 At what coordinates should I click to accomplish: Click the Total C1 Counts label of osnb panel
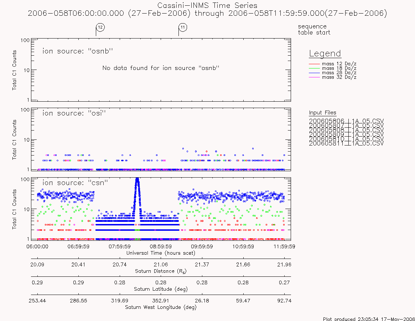coord(14,70)
